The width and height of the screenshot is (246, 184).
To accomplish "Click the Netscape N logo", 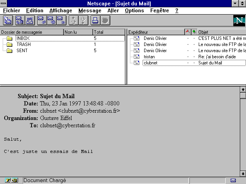I will [239, 20].
